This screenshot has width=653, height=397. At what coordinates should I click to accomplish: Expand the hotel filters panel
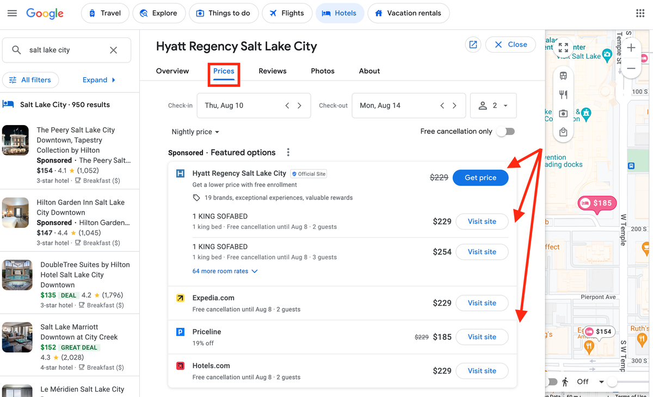pos(99,80)
